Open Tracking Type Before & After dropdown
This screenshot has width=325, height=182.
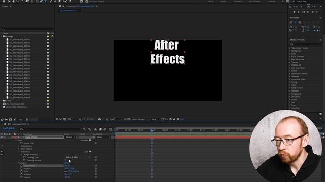78,157
